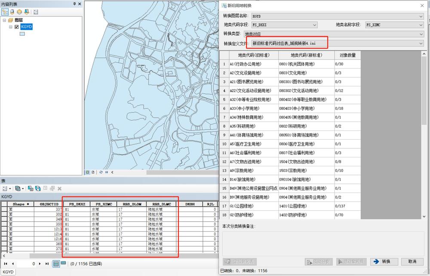This screenshot has width=430, height=276.
Task: Click 0806(医疗卫生用地) cell
Action: [x=306, y=144]
